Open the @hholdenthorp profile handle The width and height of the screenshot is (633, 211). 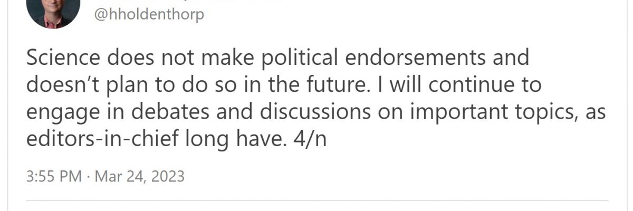click(x=149, y=14)
